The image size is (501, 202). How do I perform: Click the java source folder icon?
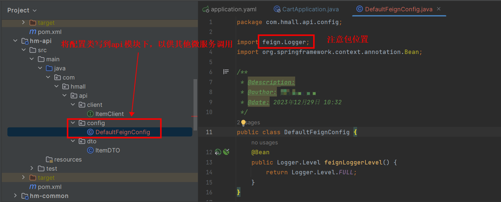(49, 68)
